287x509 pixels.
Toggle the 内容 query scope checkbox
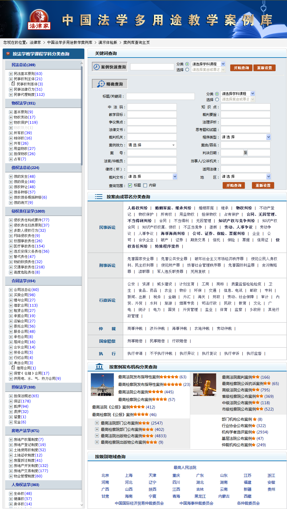click(x=145, y=185)
